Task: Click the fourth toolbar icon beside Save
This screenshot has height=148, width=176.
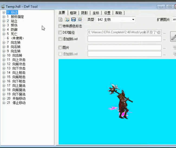Action: click(80, 20)
